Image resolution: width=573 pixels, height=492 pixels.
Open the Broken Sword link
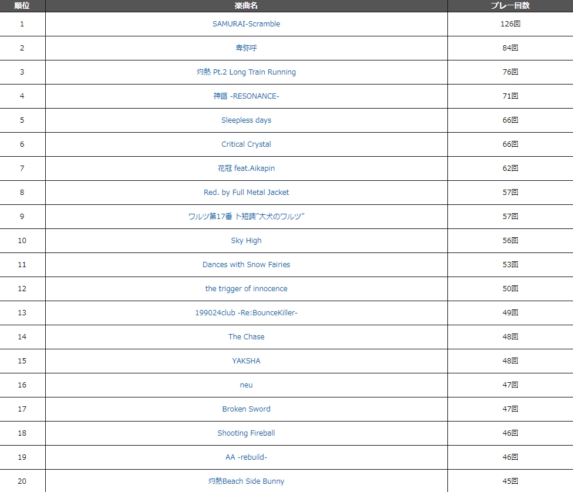tap(246, 409)
